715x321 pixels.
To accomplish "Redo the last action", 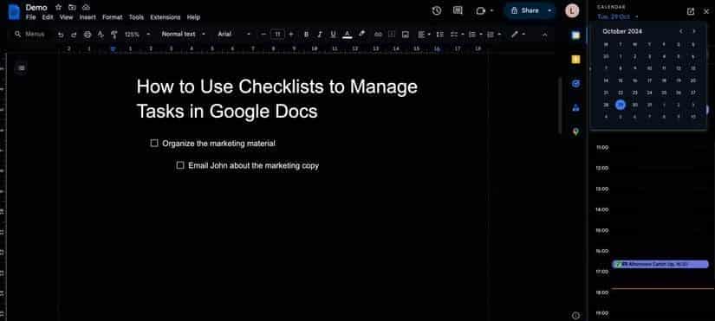I will coord(74,34).
